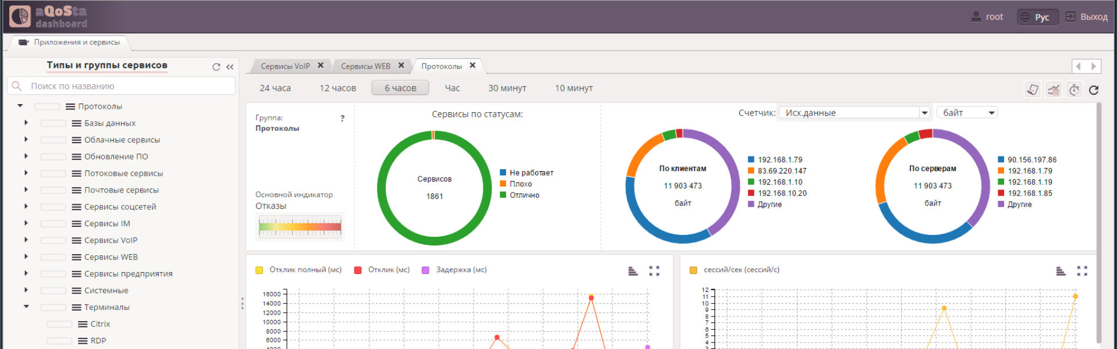Click the report sheet icon in toolbar
Viewport: 1117px width, 349px height.
point(1033,90)
